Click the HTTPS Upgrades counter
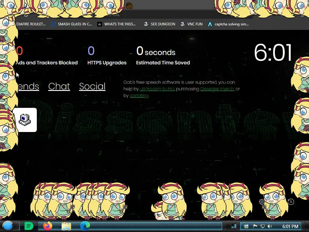The height and width of the screenshot is (232, 309). click(107, 56)
